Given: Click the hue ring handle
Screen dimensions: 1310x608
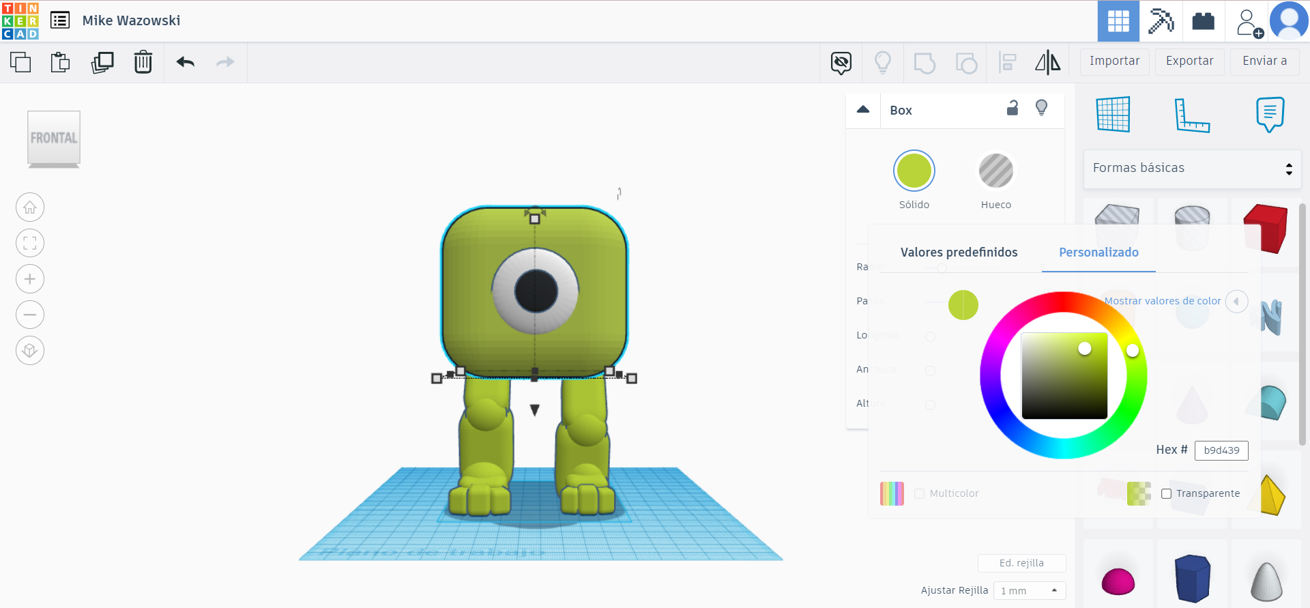Looking at the screenshot, I should 1133,350.
